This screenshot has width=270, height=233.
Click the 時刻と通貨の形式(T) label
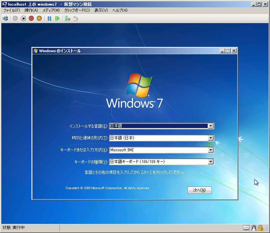(x=90, y=138)
